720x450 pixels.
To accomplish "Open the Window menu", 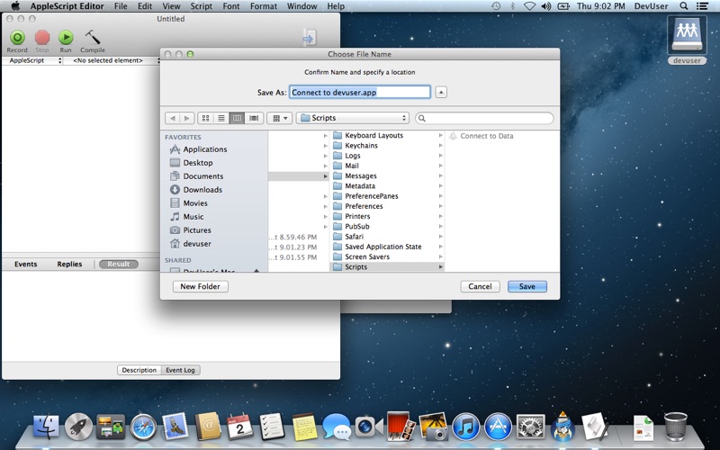I will 301,6.
